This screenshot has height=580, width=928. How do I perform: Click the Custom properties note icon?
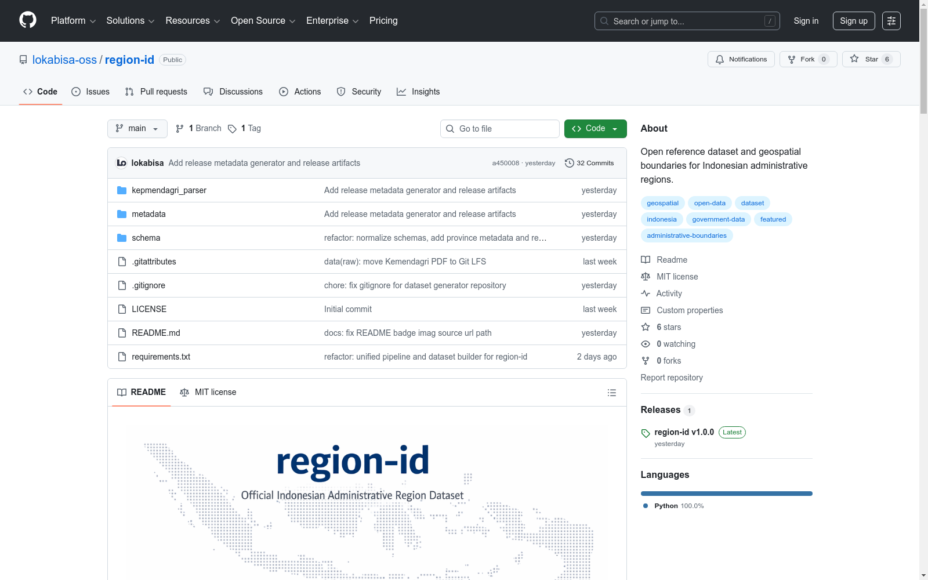pyautogui.click(x=646, y=310)
